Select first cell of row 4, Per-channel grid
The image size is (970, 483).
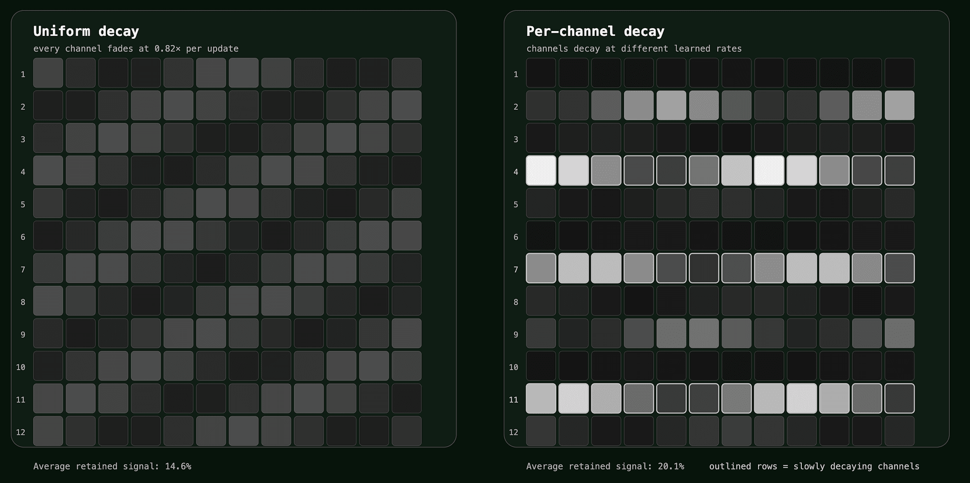tap(541, 171)
